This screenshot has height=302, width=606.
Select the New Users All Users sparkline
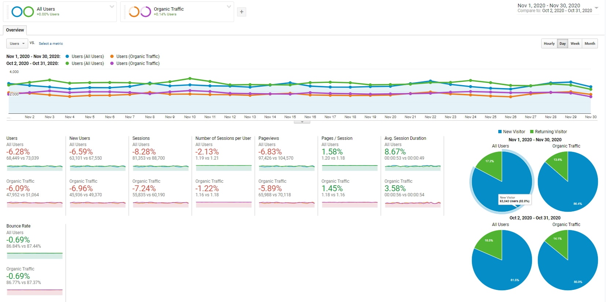coord(97,167)
